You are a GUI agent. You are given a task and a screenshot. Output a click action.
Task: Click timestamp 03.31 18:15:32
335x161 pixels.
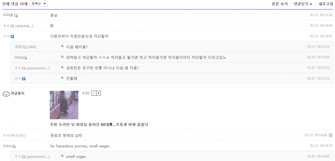(x=318, y=78)
